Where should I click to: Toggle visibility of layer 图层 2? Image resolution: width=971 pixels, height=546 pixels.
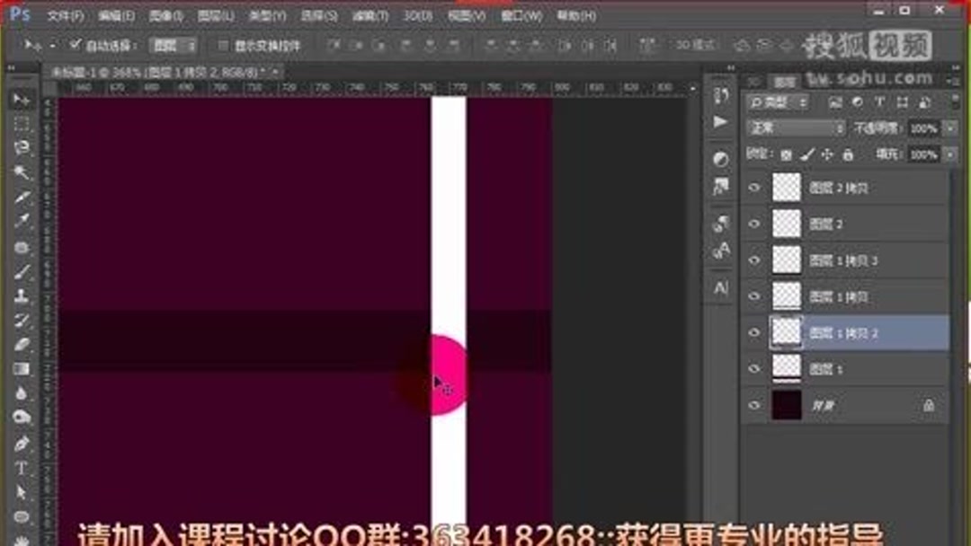[753, 224]
